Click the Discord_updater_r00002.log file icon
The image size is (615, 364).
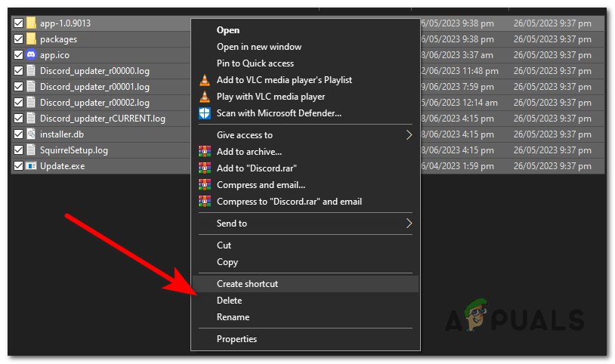point(31,103)
